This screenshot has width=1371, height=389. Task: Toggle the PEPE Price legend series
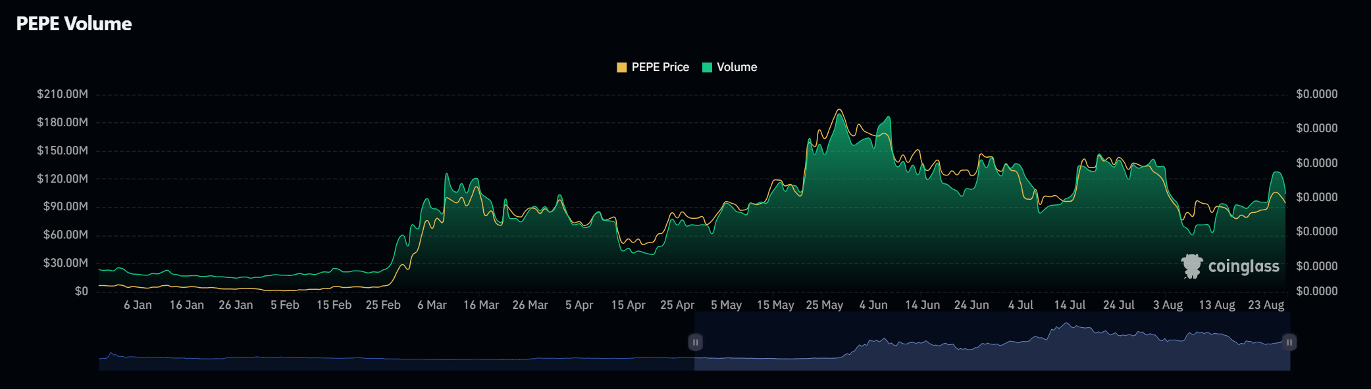point(653,67)
